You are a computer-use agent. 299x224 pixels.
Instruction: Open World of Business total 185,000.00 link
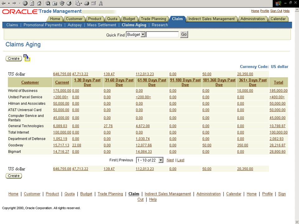[278, 91]
